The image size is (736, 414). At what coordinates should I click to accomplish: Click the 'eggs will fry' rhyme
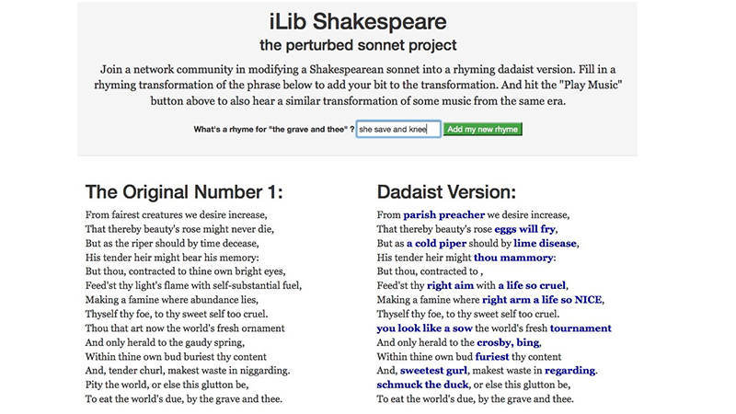(524, 229)
